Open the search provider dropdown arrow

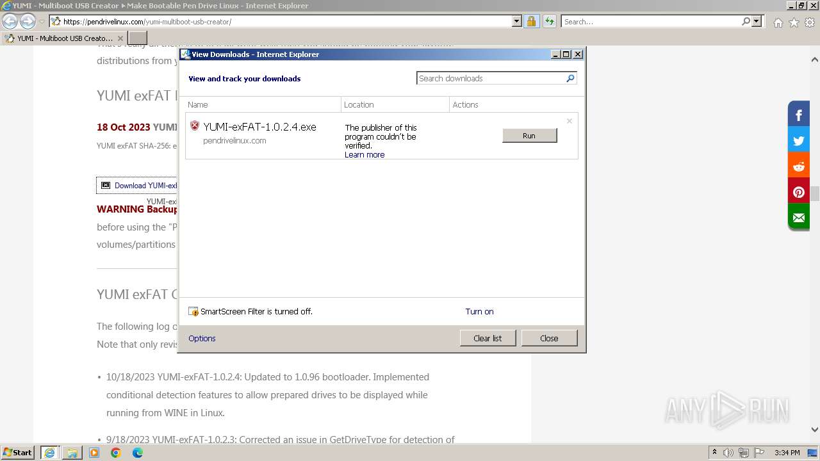pyautogui.click(x=757, y=22)
